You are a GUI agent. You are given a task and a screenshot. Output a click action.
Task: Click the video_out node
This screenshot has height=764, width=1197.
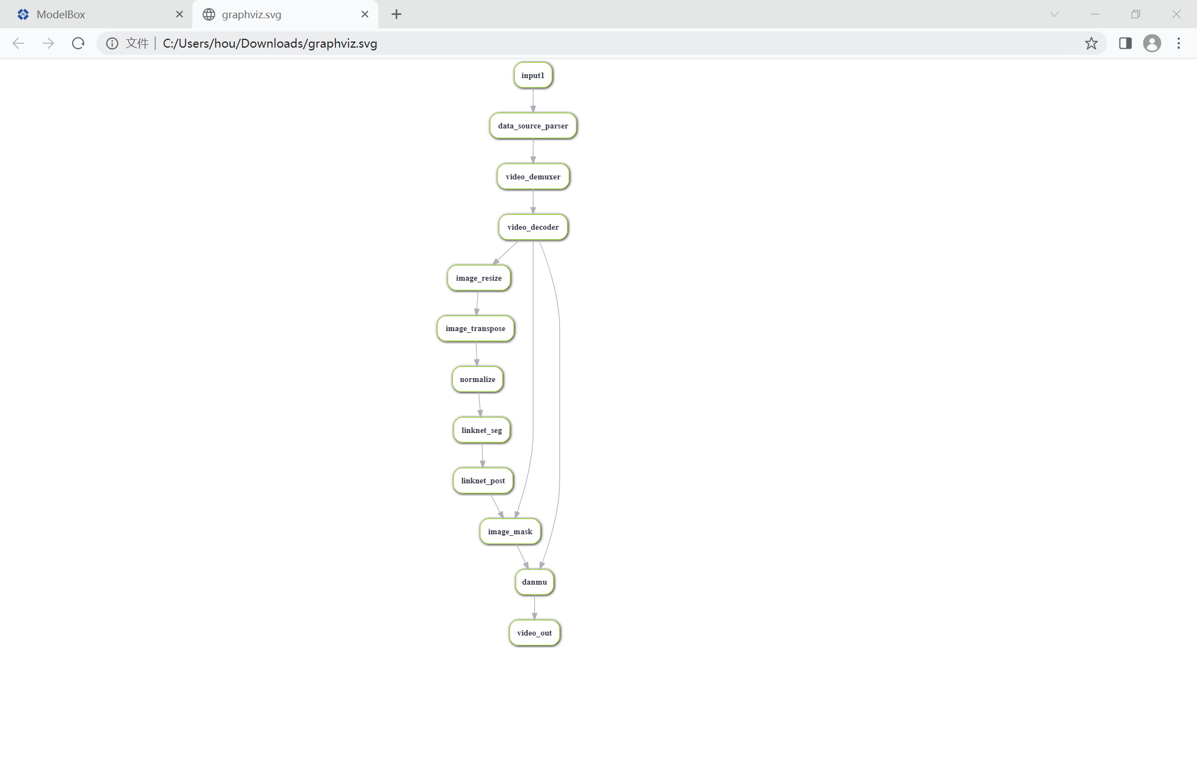pos(534,633)
